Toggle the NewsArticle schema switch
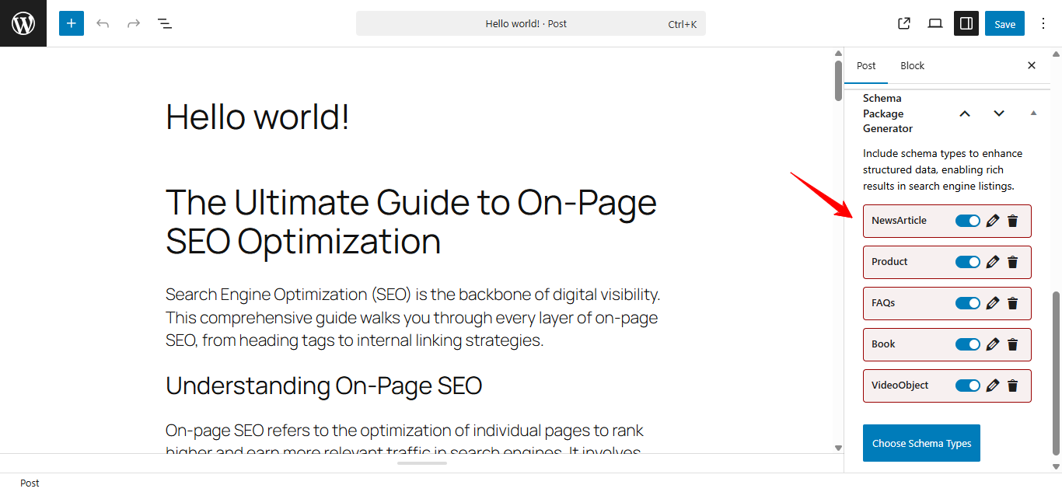Image resolution: width=1062 pixels, height=492 pixels. (968, 221)
